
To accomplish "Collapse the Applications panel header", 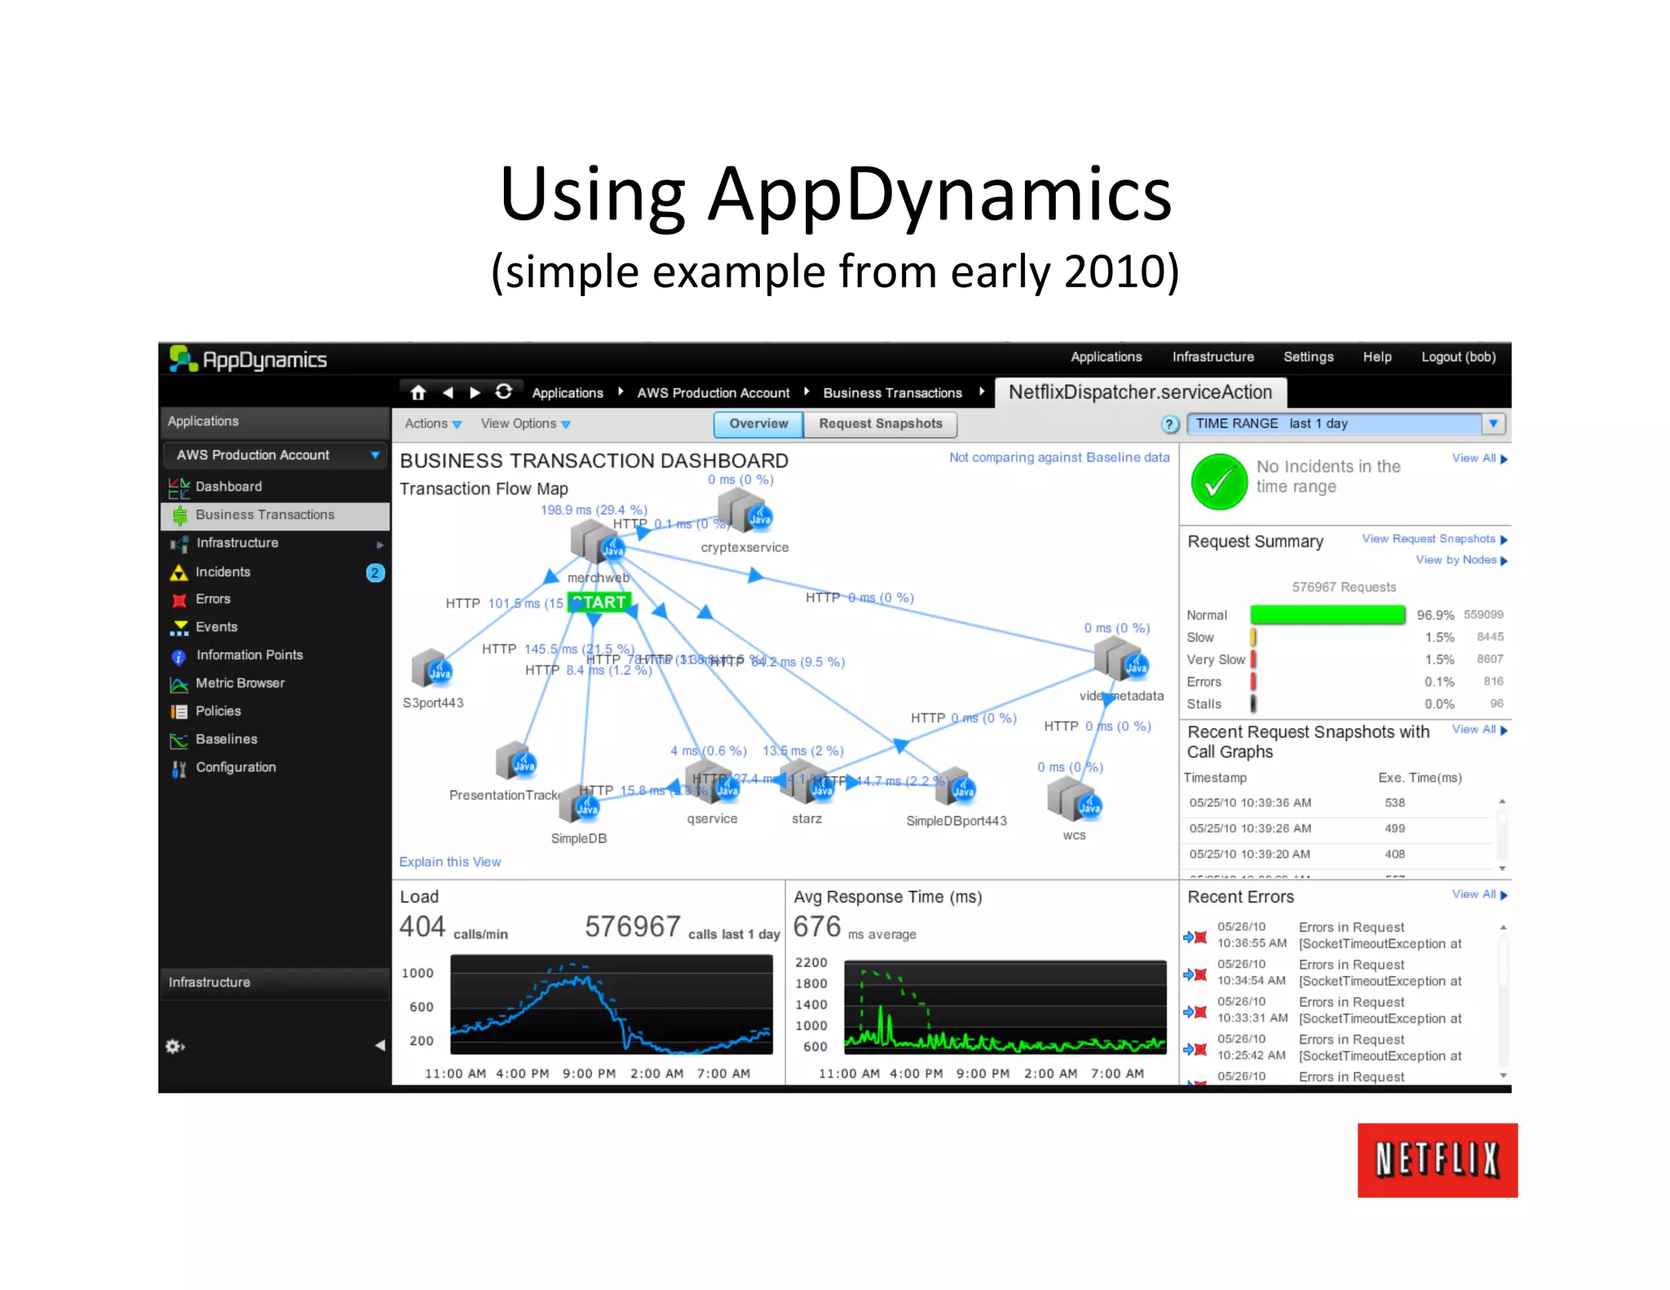I will pos(275,422).
